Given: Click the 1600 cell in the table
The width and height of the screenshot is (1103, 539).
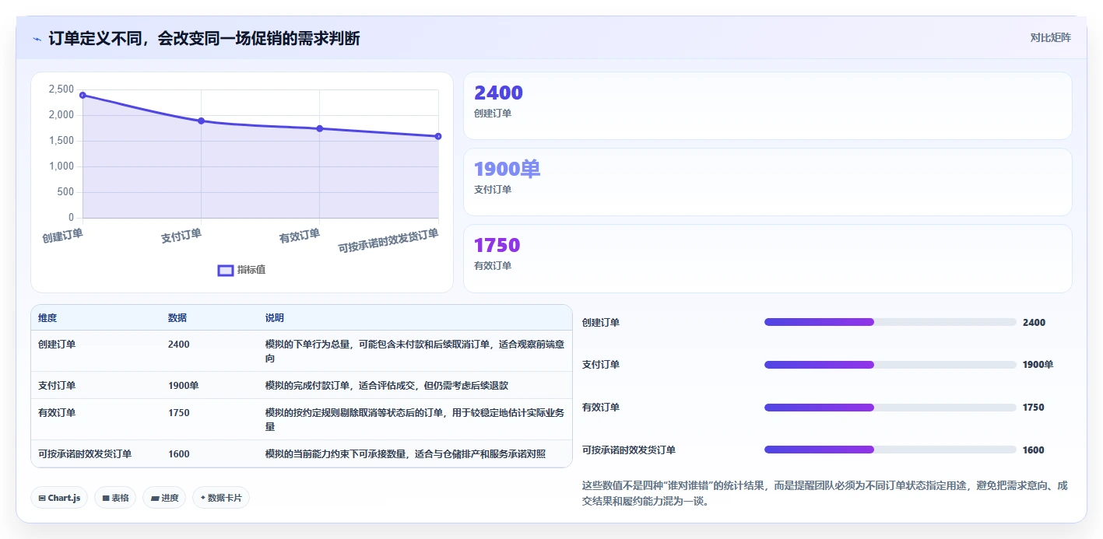Looking at the screenshot, I should coord(179,454).
